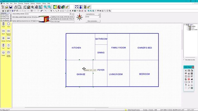Image resolution: width=198 pixels, height=111 pixels.
Task: Click the Open folder toolbar icon
Action: 7,7
